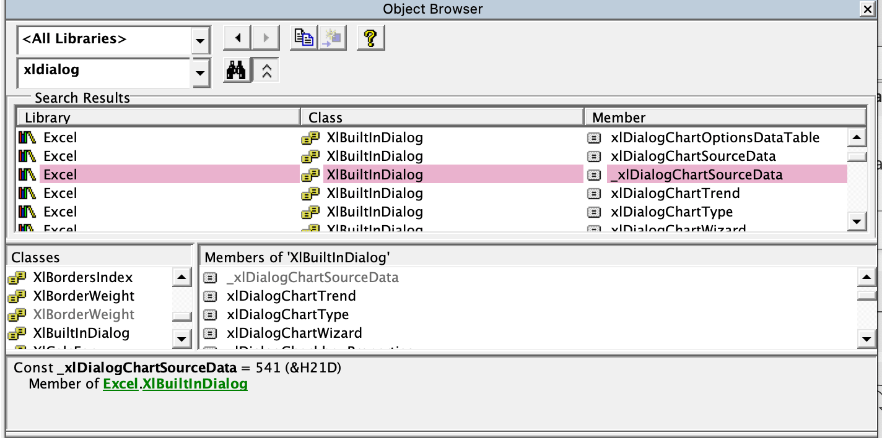882x438 pixels.
Task: Go back with the left arrow button
Action: (237, 38)
